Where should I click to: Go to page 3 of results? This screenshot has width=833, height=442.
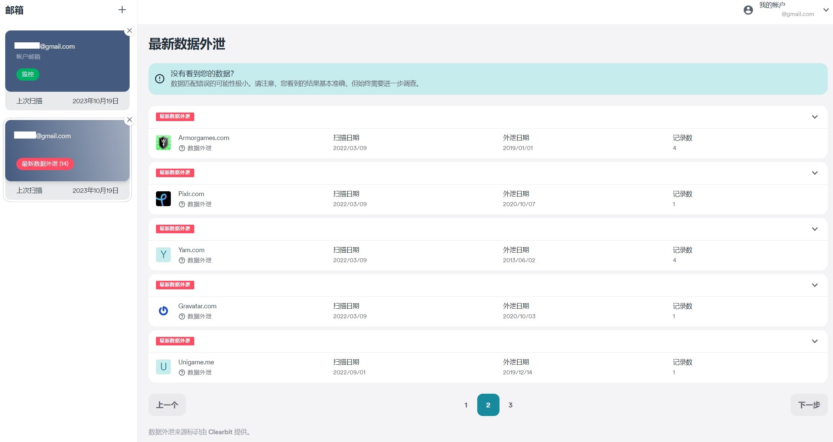(x=510, y=405)
